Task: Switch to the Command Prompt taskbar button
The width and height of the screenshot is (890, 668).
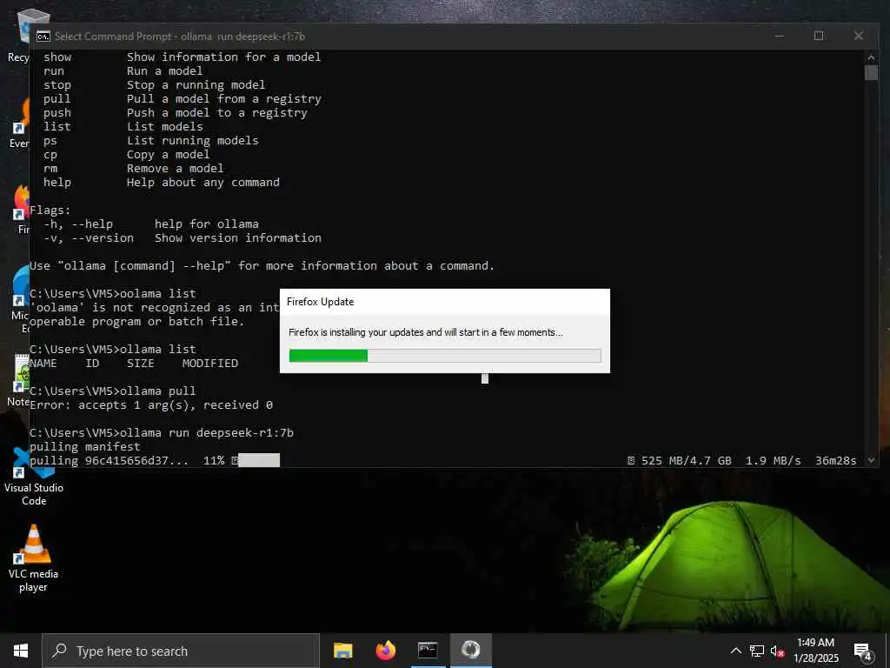Action: click(428, 651)
